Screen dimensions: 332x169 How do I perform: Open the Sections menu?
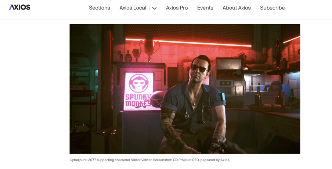(x=100, y=8)
